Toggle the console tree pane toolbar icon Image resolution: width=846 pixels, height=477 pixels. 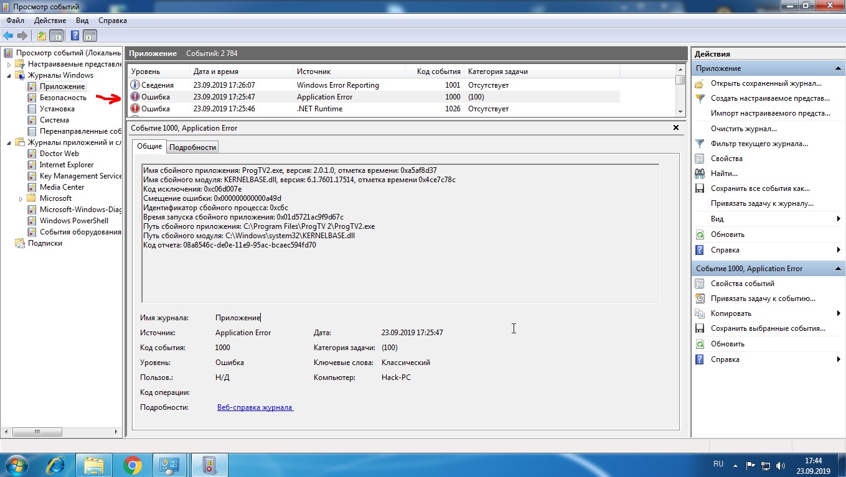click(x=57, y=35)
